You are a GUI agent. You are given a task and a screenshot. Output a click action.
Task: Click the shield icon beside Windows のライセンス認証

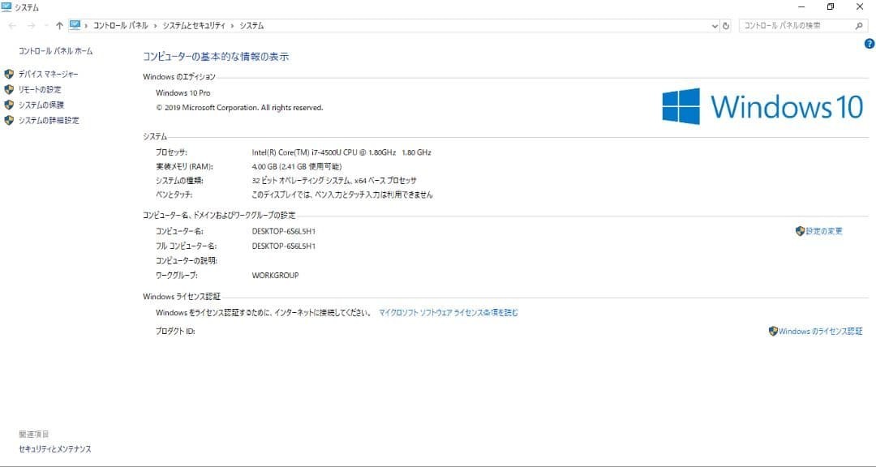(773, 332)
